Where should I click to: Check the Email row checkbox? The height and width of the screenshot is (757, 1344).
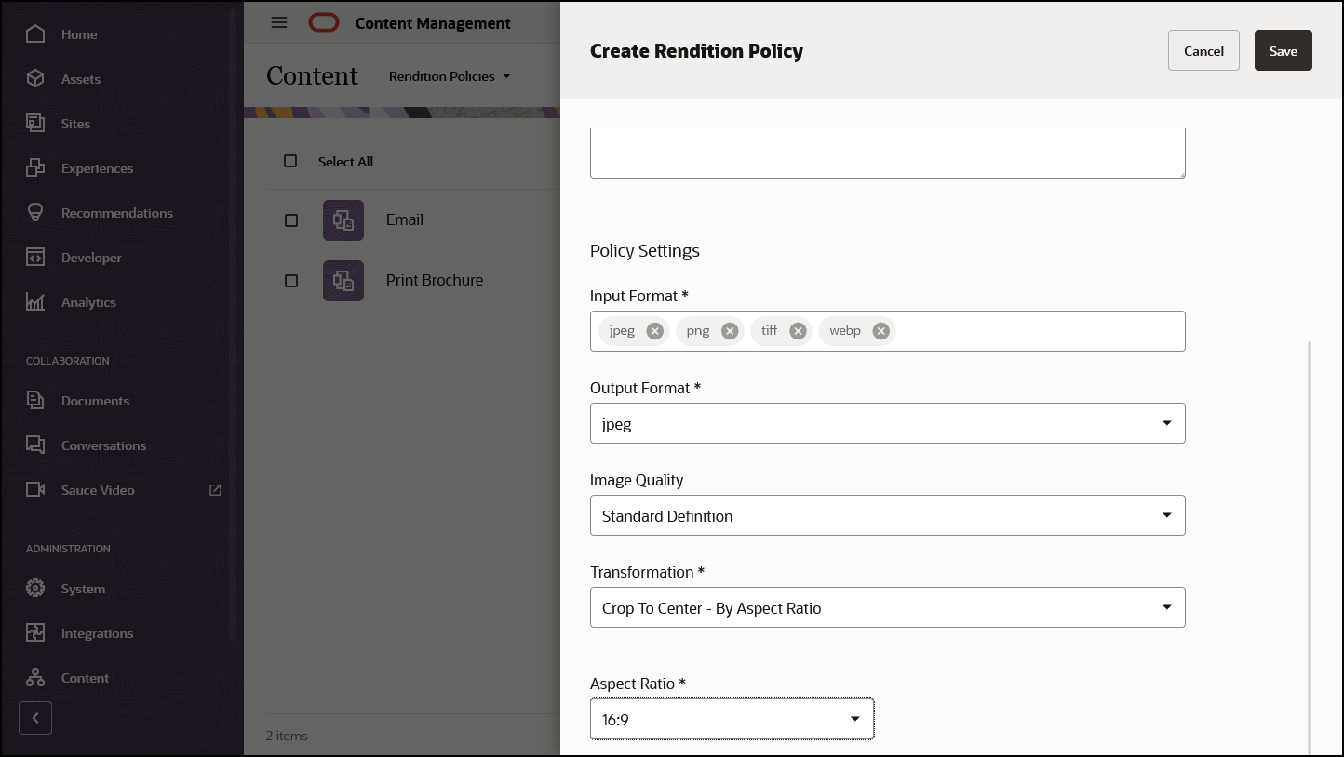(291, 220)
